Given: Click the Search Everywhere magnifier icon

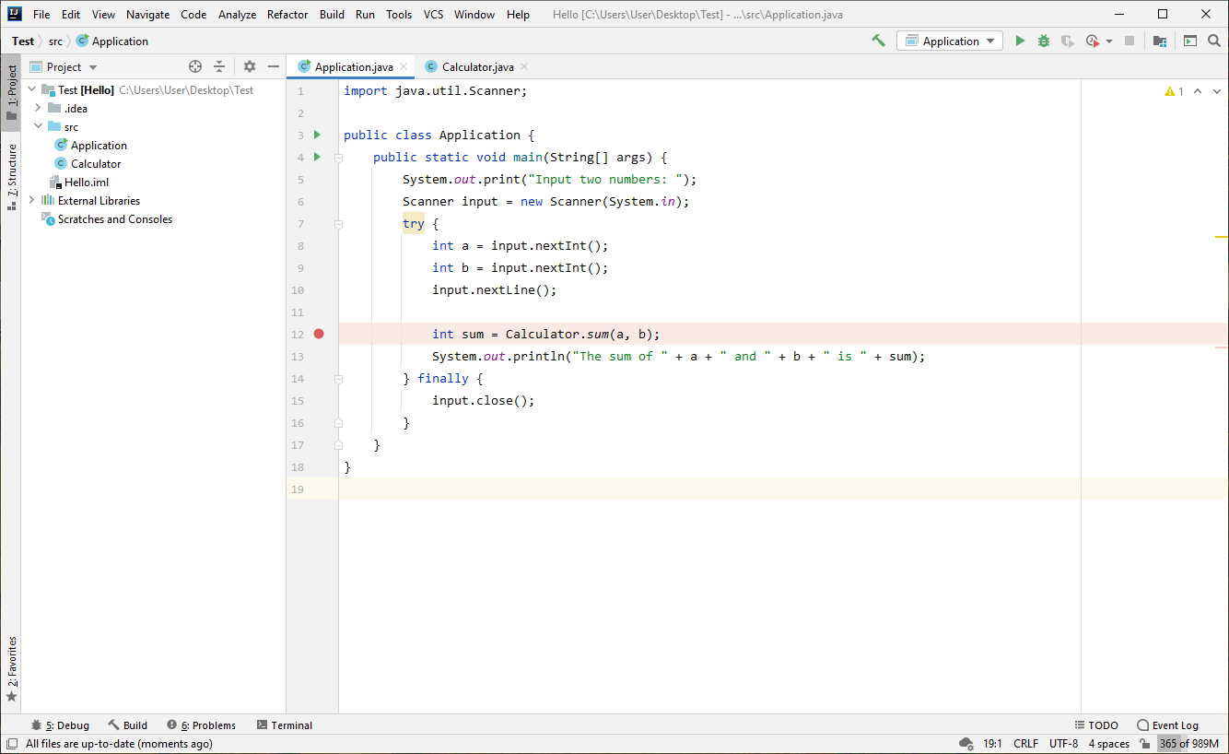Looking at the screenshot, I should point(1214,41).
